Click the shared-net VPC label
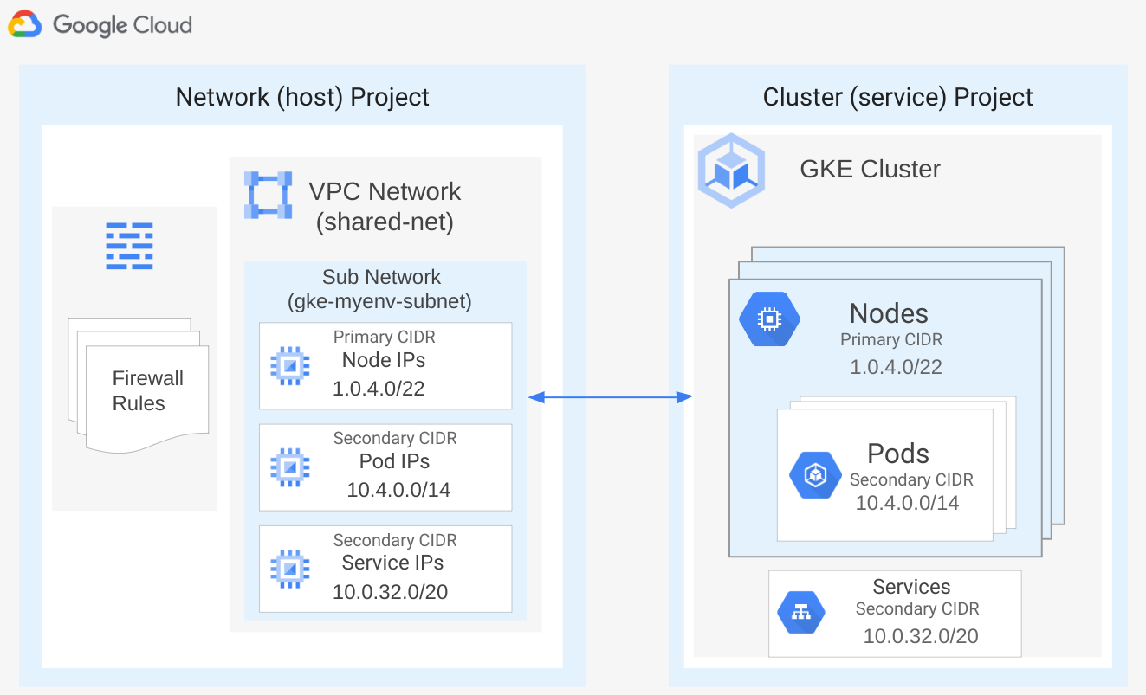The width and height of the screenshot is (1146, 695). pos(385,222)
